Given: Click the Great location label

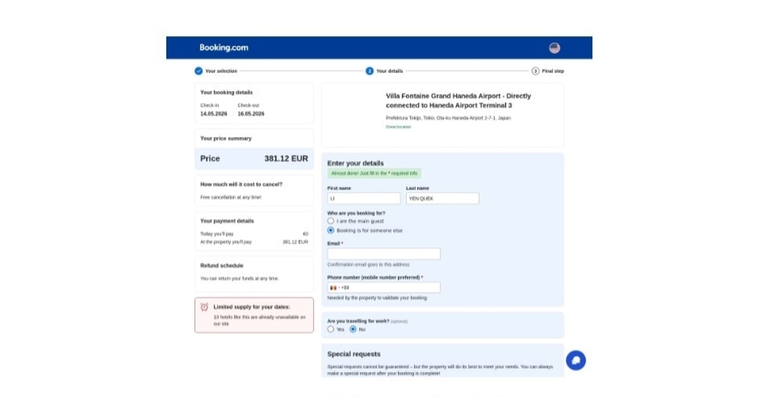Looking at the screenshot, I should click(x=398, y=127).
